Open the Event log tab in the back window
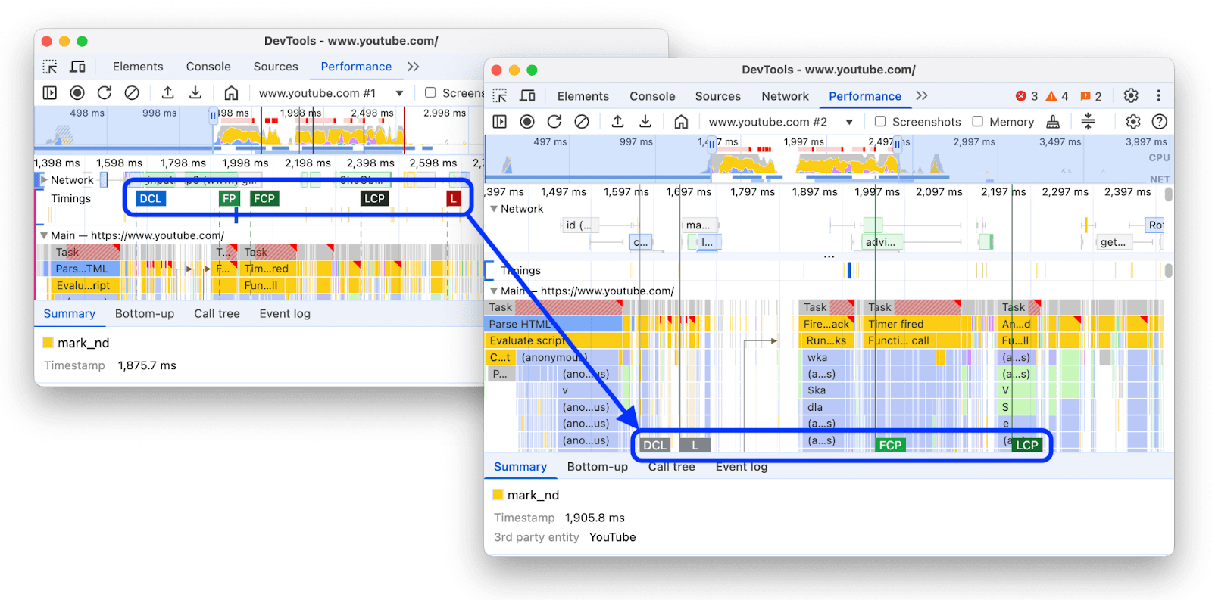 point(285,314)
